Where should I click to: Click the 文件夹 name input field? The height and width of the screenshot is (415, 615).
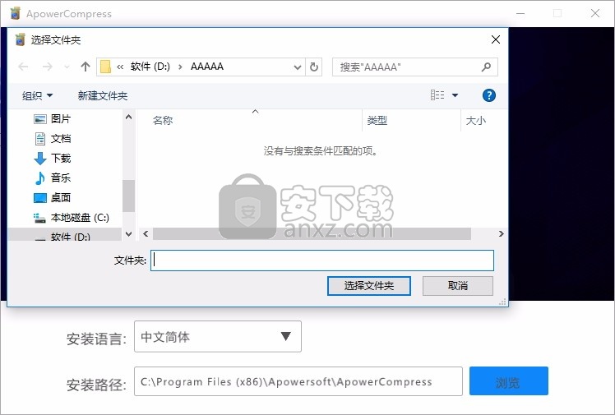[x=322, y=261]
